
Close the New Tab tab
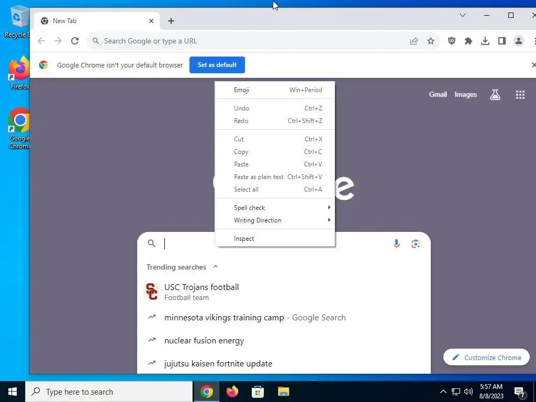pos(151,21)
